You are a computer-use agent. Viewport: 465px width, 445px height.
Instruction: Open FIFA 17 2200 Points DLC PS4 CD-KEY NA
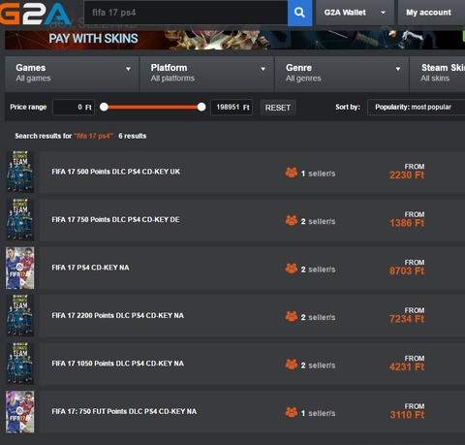[x=117, y=315]
